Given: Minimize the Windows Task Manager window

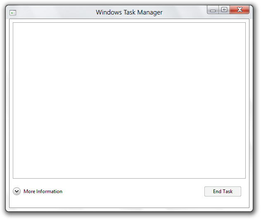Looking at the screenshot, I should pyautogui.click(x=213, y=10).
